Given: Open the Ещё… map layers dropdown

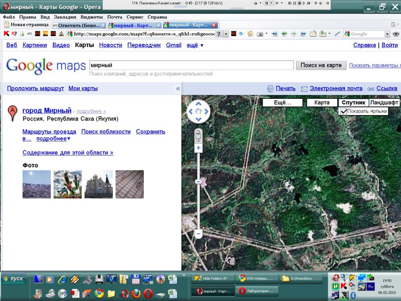Looking at the screenshot, I should tap(283, 102).
